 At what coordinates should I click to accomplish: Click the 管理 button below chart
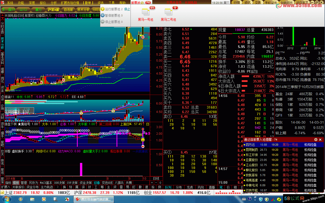tap(24, 183)
